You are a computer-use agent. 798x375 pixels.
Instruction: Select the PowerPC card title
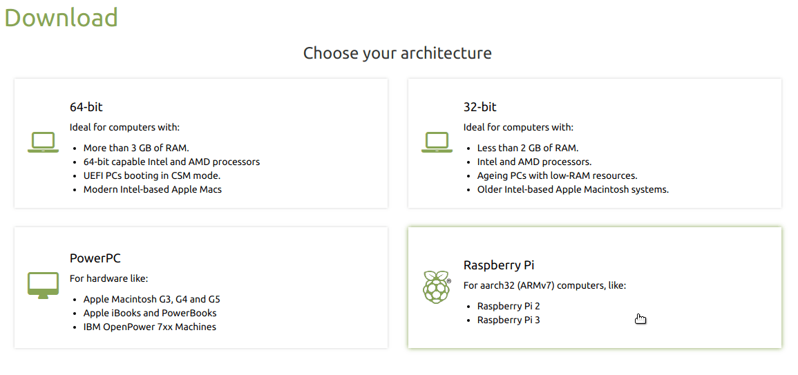tap(95, 258)
